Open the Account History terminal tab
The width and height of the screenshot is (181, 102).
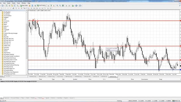[15, 98]
